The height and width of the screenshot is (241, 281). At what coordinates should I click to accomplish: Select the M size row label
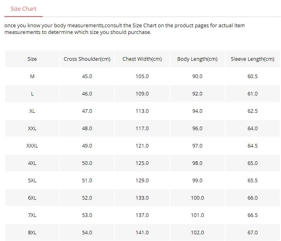pos(32,77)
